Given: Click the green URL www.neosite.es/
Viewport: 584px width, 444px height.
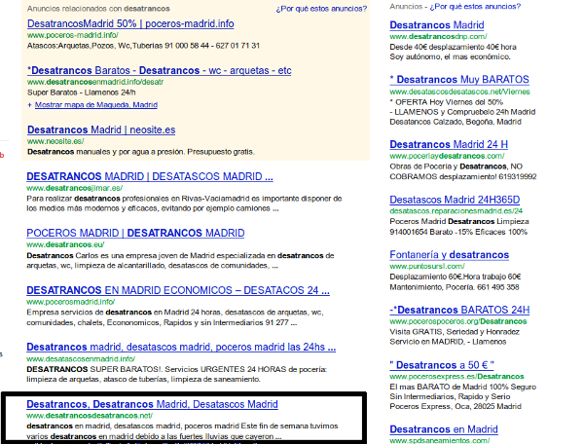Looking at the screenshot, I should click(x=55, y=141).
